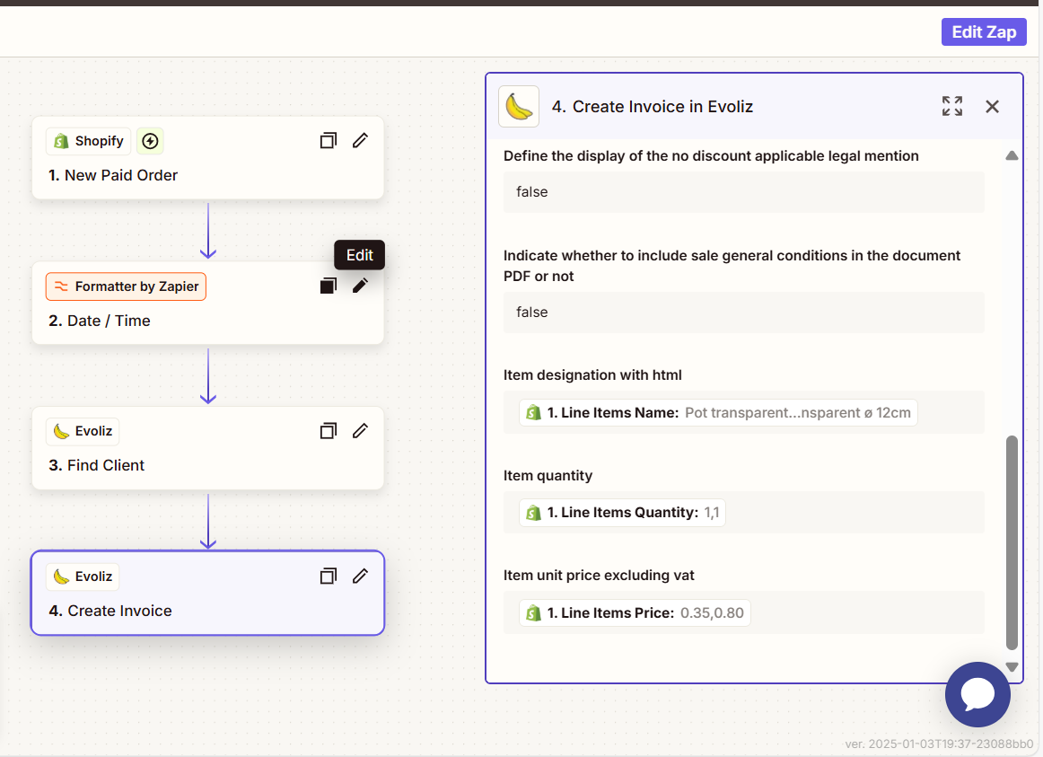Click the 'Item unit price excluding vat' label
This screenshot has width=1043, height=757.
point(599,576)
